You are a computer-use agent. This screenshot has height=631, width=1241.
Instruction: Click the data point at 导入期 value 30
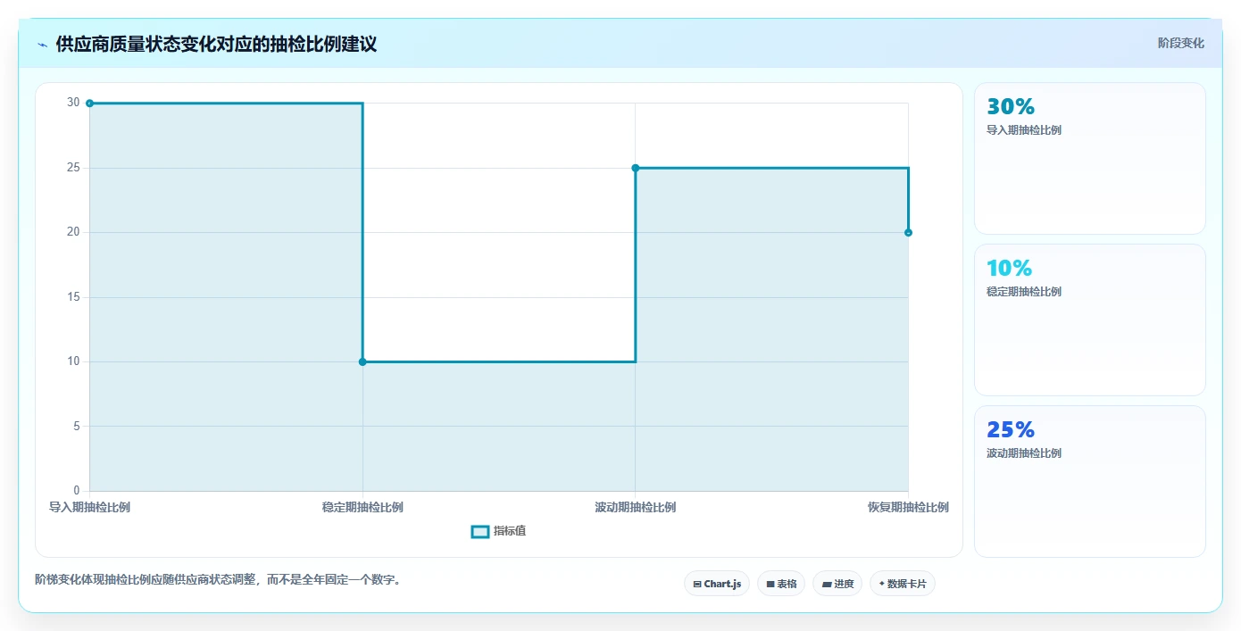point(89,104)
